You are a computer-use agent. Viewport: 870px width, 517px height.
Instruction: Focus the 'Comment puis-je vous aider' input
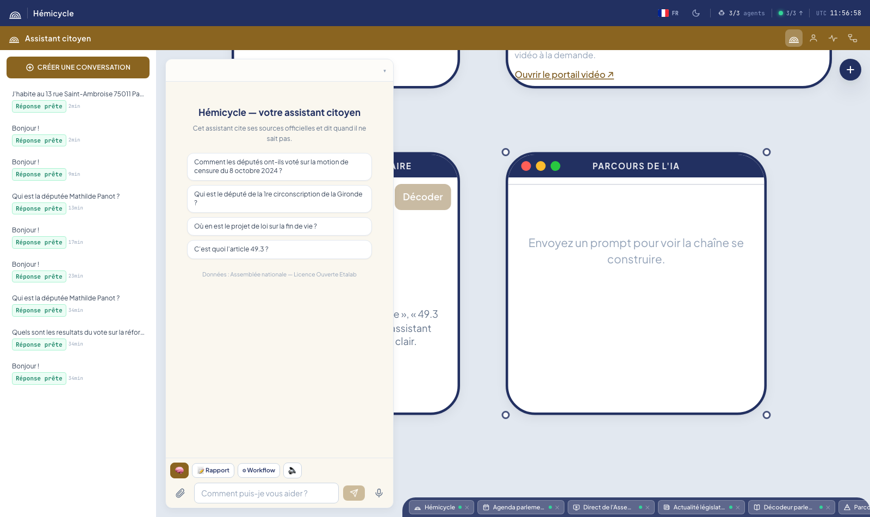[266, 493]
